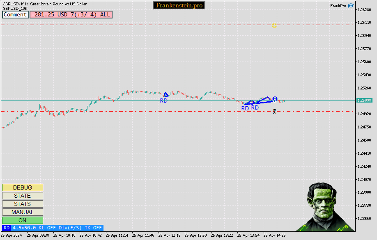
Task: Click the yellow smiley icon on the red line
Action: (x=274, y=25)
